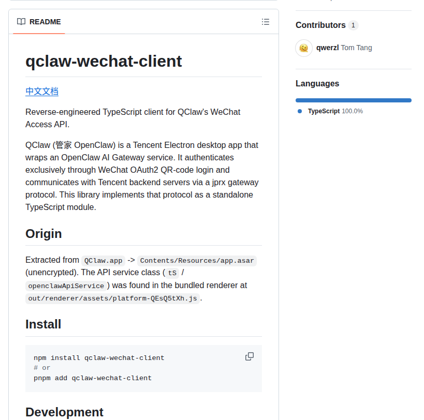Click the TypeScript language color dot
Screen dimensions: 424x420
tap(300, 111)
